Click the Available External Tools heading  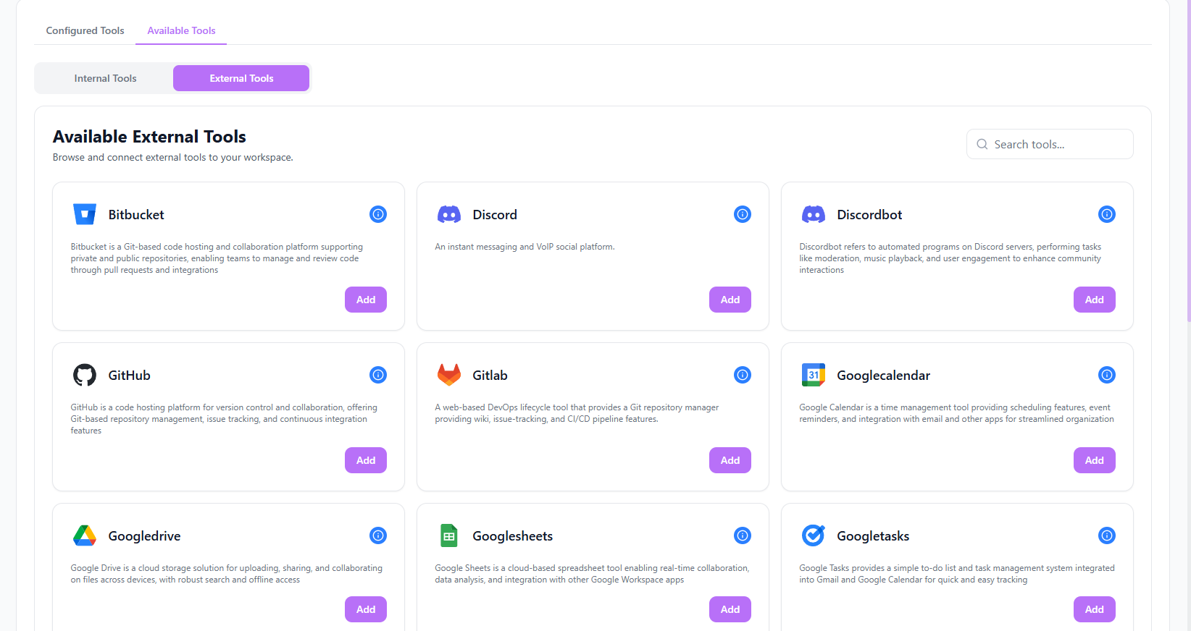pyautogui.click(x=149, y=137)
